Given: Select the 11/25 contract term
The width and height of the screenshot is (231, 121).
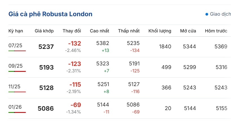Looking at the screenshot, I should [14, 86].
